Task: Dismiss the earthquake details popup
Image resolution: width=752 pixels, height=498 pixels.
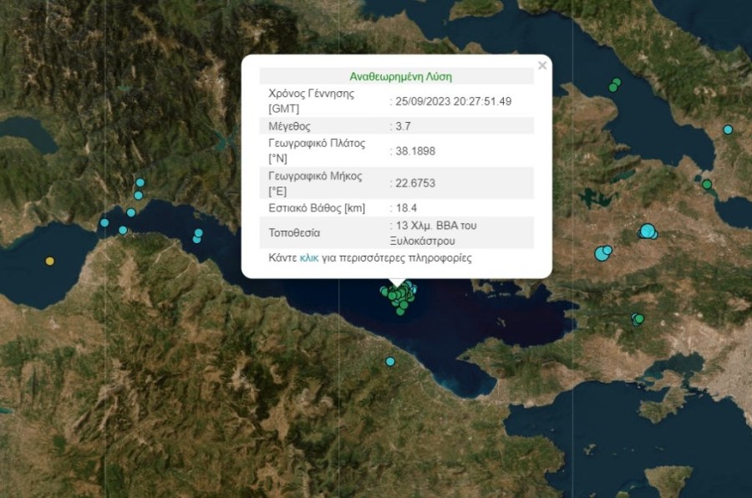Action: click(x=543, y=64)
